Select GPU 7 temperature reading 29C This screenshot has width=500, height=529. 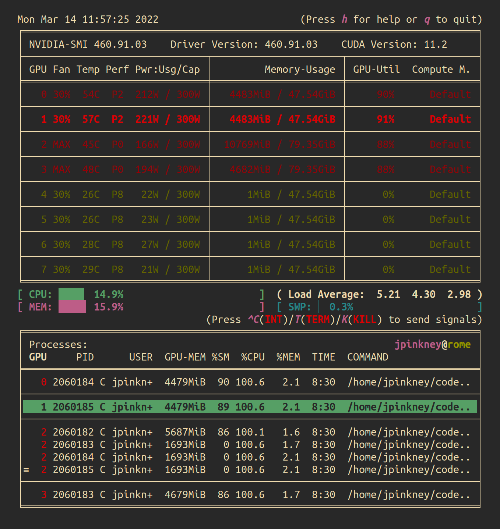pyautogui.click(x=91, y=269)
